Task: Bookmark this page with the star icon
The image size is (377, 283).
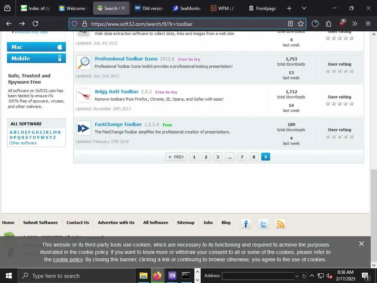Action: (300, 24)
